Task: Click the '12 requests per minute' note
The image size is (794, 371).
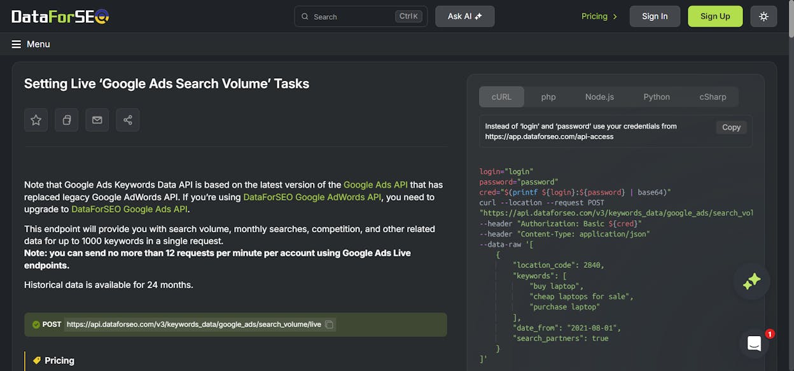Action: tap(217, 259)
